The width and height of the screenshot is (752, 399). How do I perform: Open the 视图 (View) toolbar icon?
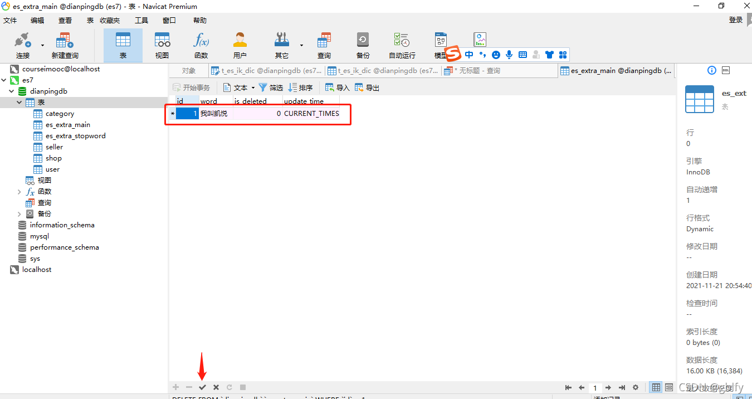coord(162,45)
